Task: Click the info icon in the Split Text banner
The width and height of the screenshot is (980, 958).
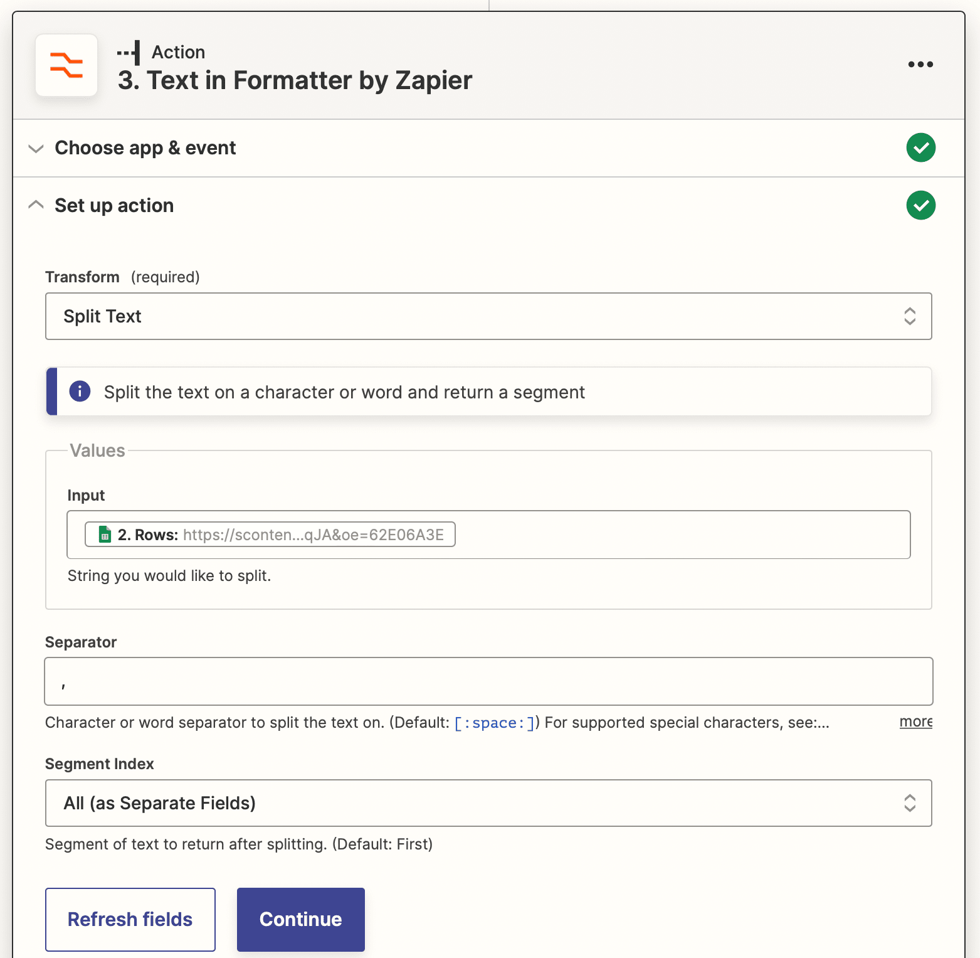Action: click(80, 391)
